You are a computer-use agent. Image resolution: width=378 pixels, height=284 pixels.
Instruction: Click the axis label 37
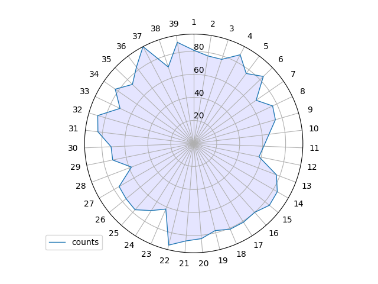(137, 36)
